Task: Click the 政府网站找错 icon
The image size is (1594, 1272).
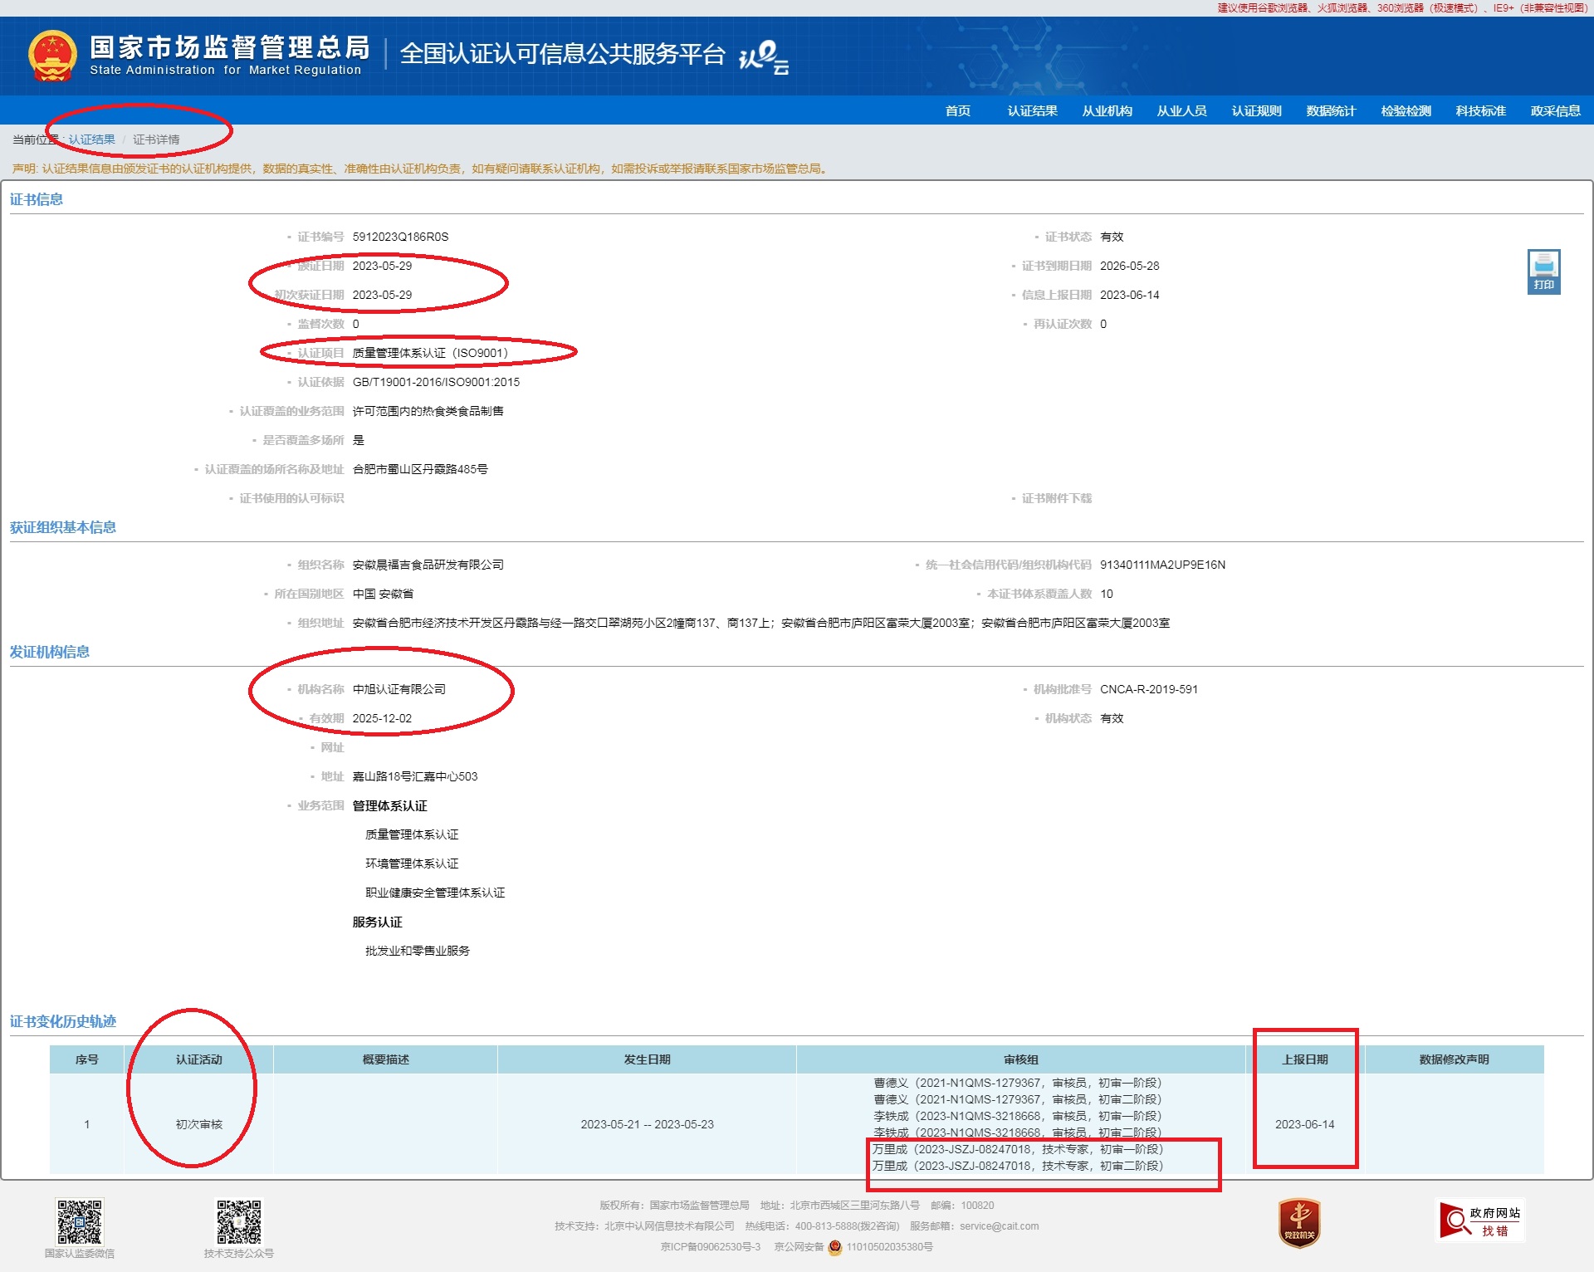Action: [1481, 1221]
